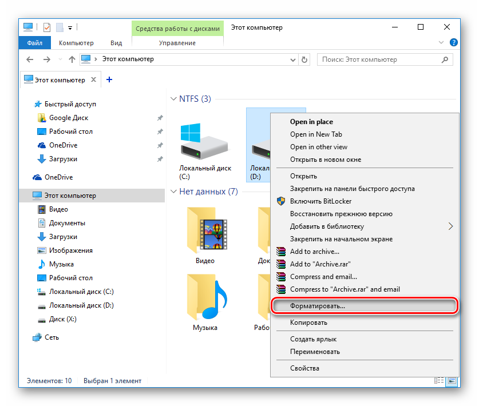This screenshot has width=479, height=406.
Task: Click the Properties icon in quick access toolbar
Action: 47,27
